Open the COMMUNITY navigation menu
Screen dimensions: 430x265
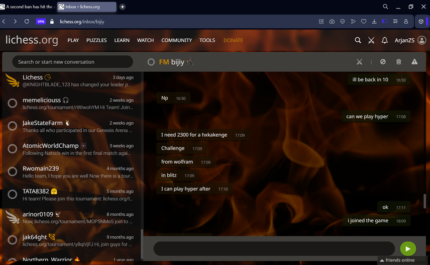click(176, 40)
